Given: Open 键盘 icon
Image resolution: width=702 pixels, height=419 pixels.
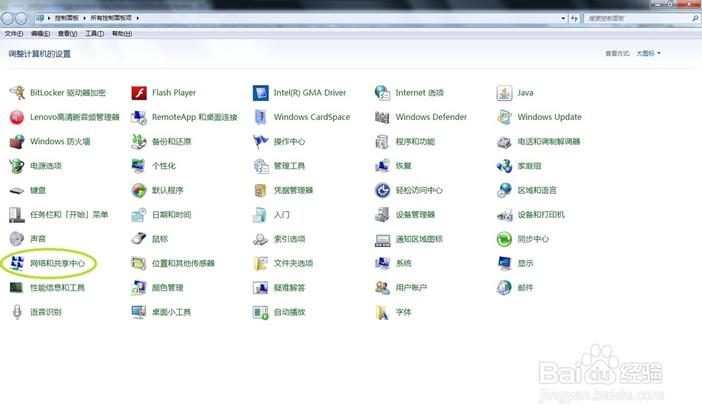Looking at the screenshot, I should [17, 190].
